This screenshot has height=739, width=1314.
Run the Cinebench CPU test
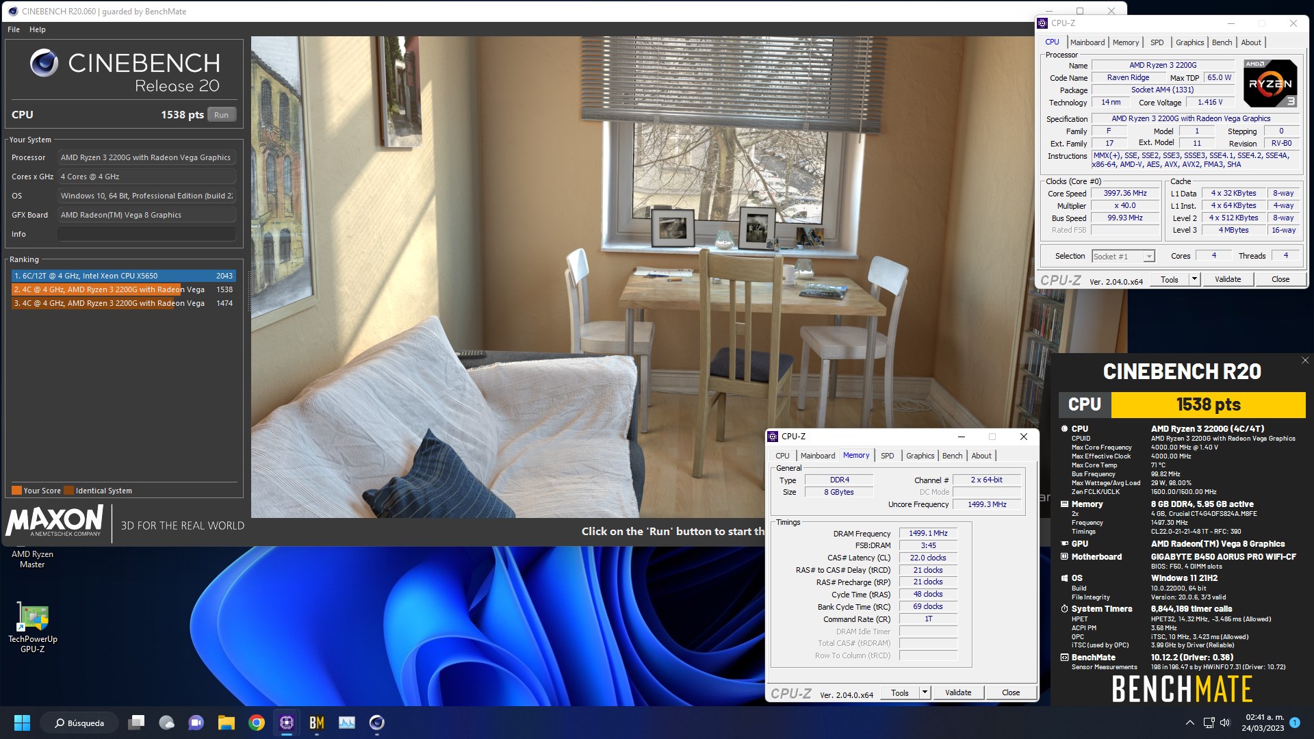tap(221, 115)
